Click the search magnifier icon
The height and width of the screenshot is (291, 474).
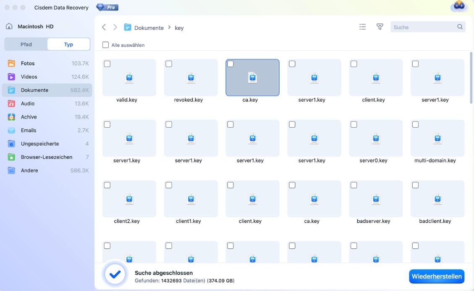coord(460,27)
